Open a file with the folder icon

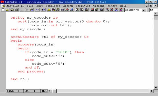tap(7, 10)
